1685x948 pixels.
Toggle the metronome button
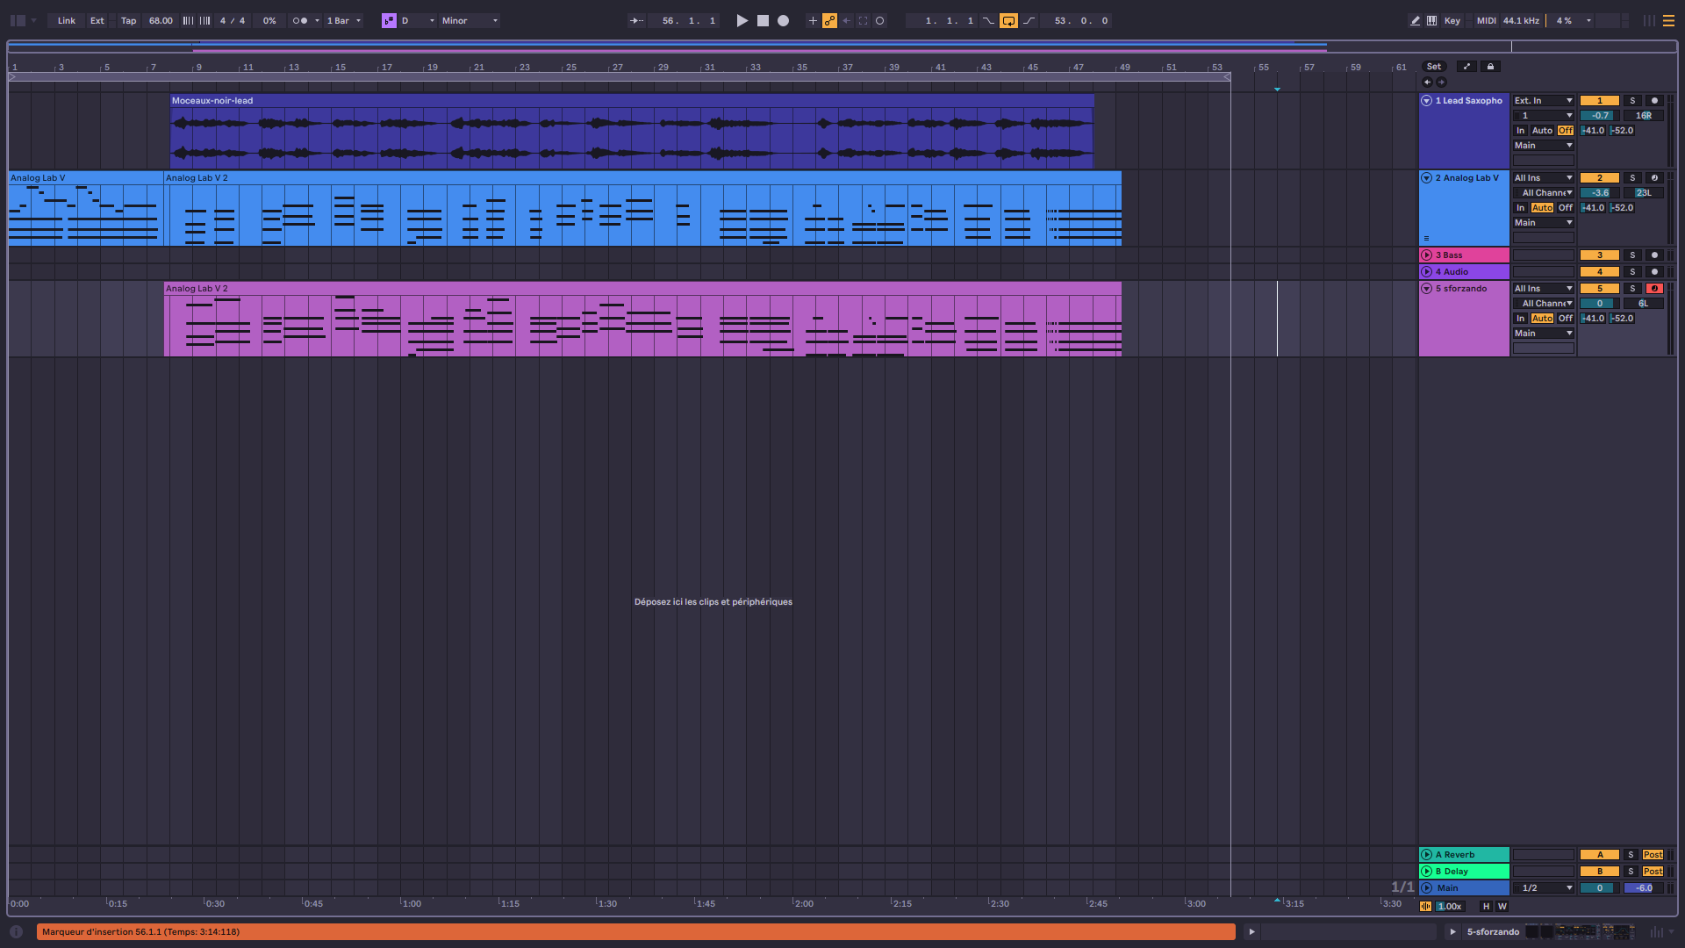coord(300,20)
